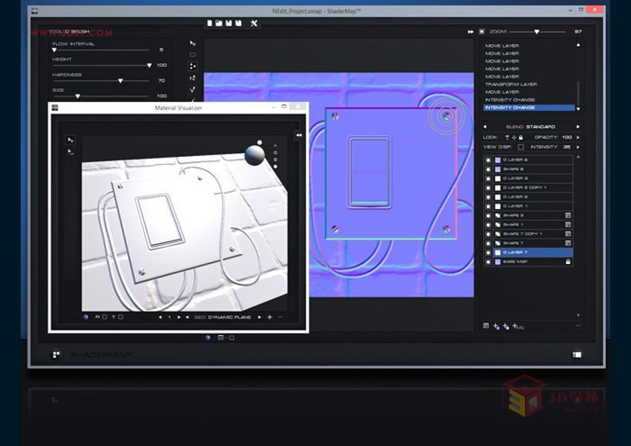Click the Zoom slider handle
This screenshot has height=446, width=631.
coord(537,32)
